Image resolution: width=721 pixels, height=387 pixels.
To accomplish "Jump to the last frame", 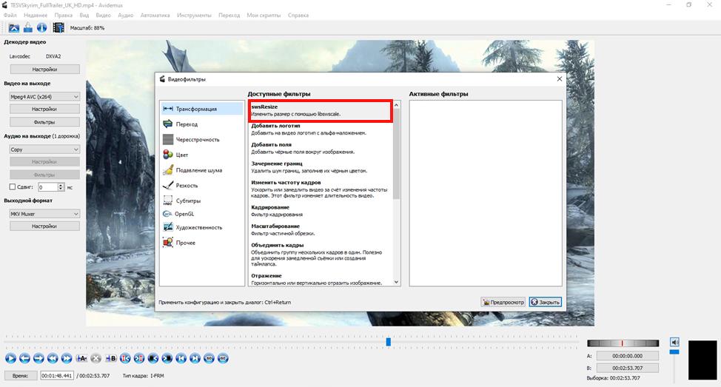I will click(x=195, y=358).
